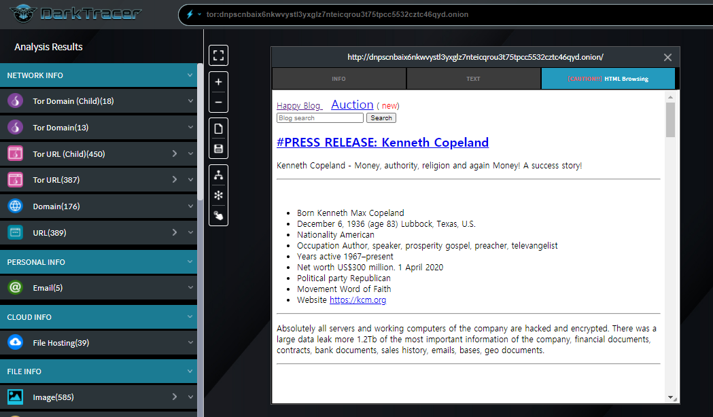Click the Image(585) down chevron
Screen dimensions: 713x417
190,397
